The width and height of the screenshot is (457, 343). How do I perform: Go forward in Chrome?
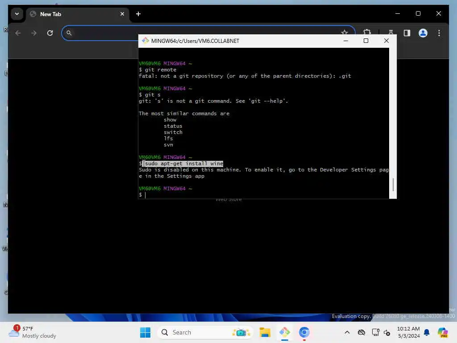[x=34, y=33]
